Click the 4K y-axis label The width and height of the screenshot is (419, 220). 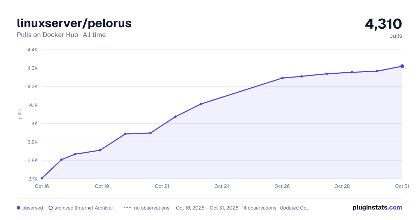coord(34,124)
